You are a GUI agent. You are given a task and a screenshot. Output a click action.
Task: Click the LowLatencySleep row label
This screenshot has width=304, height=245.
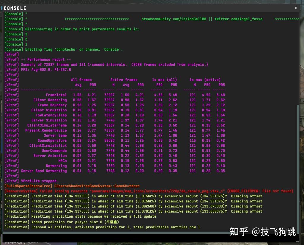coord(51,115)
